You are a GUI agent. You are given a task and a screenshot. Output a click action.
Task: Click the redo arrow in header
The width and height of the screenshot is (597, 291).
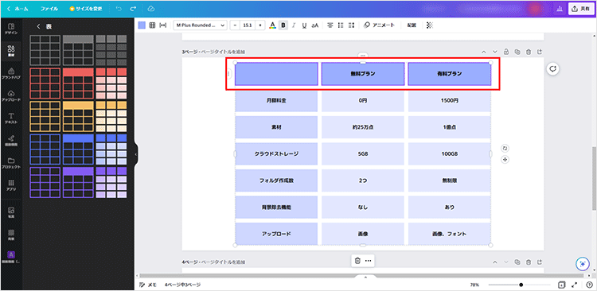[133, 9]
